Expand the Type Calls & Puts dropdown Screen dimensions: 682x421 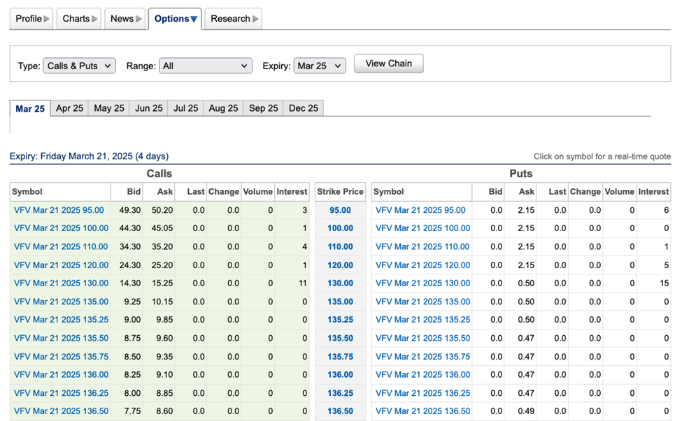[x=79, y=66]
